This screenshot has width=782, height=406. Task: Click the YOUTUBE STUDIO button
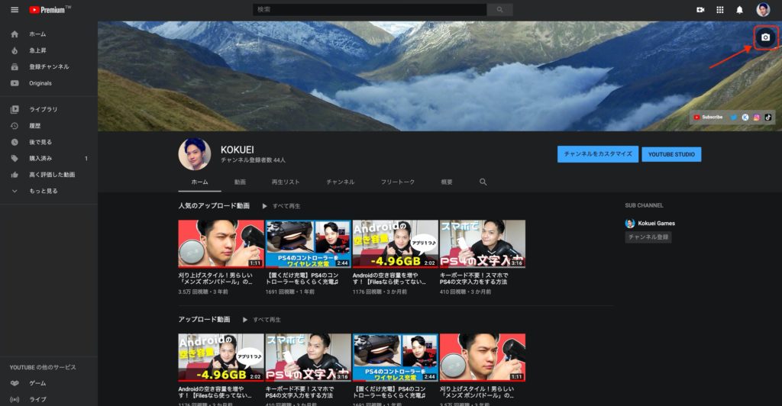(x=671, y=154)
